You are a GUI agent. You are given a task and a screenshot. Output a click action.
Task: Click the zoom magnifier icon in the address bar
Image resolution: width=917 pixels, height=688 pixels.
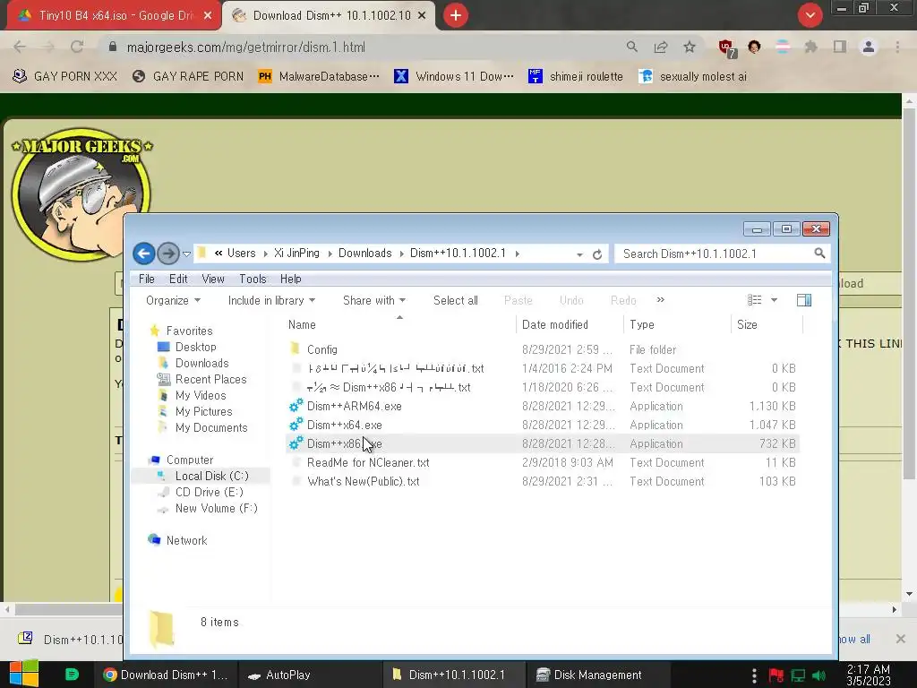[x=631, y=47]
